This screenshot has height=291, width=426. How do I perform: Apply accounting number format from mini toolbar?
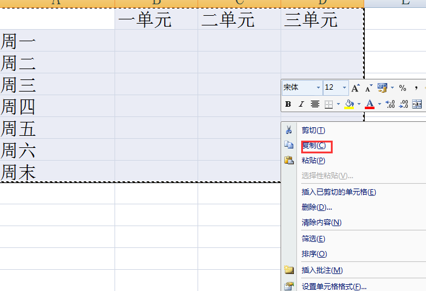point(382,88)
